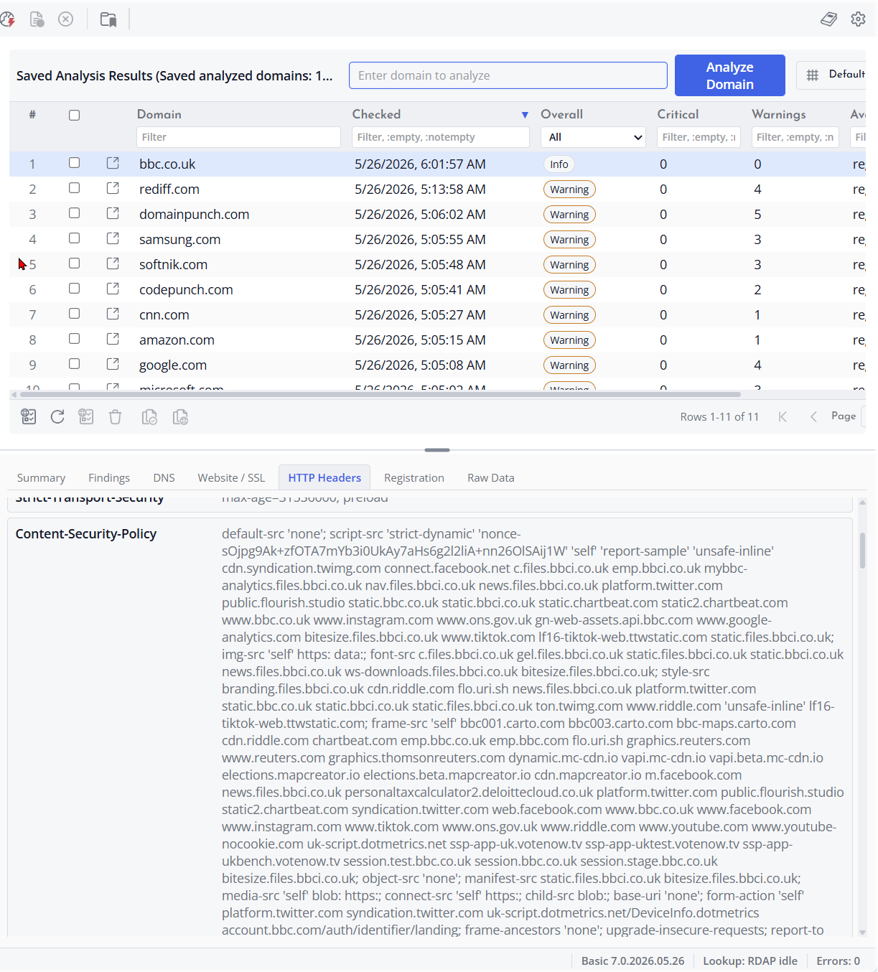Check the rediff.com row checkbox
Screen dimensions: 878x972
74,188
